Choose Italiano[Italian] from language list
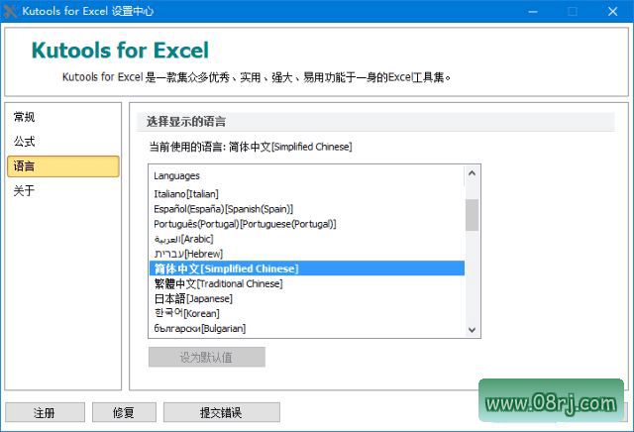 [186, 194]
